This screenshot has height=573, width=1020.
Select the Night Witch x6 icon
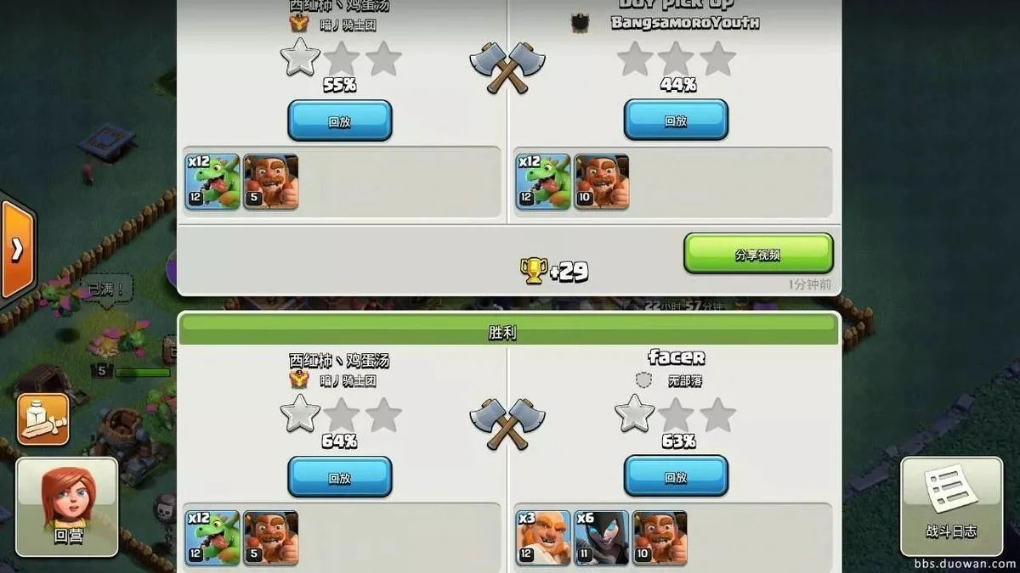pyautogui.click(x=602, y=538)
